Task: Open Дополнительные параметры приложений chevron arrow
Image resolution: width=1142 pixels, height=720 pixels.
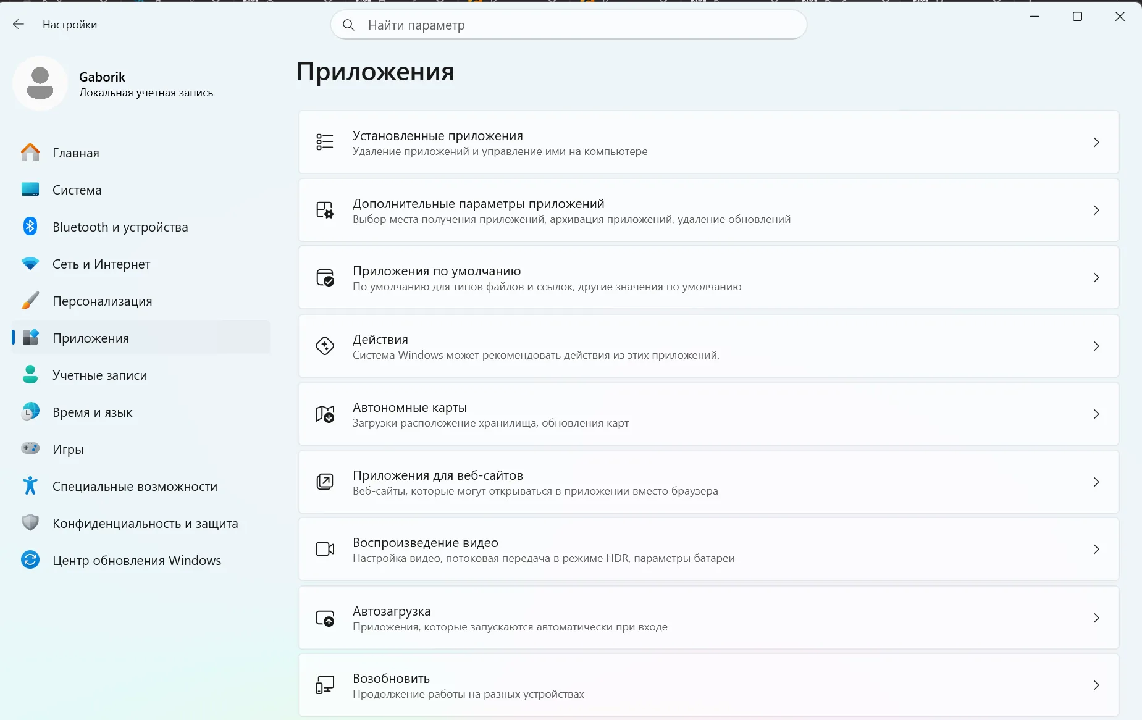Action: point(1096,210)
